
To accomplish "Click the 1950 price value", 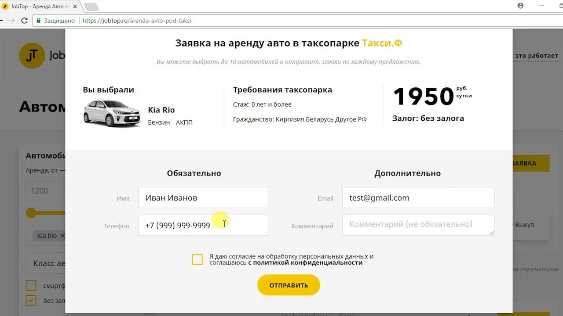I will tap(423, 97).
